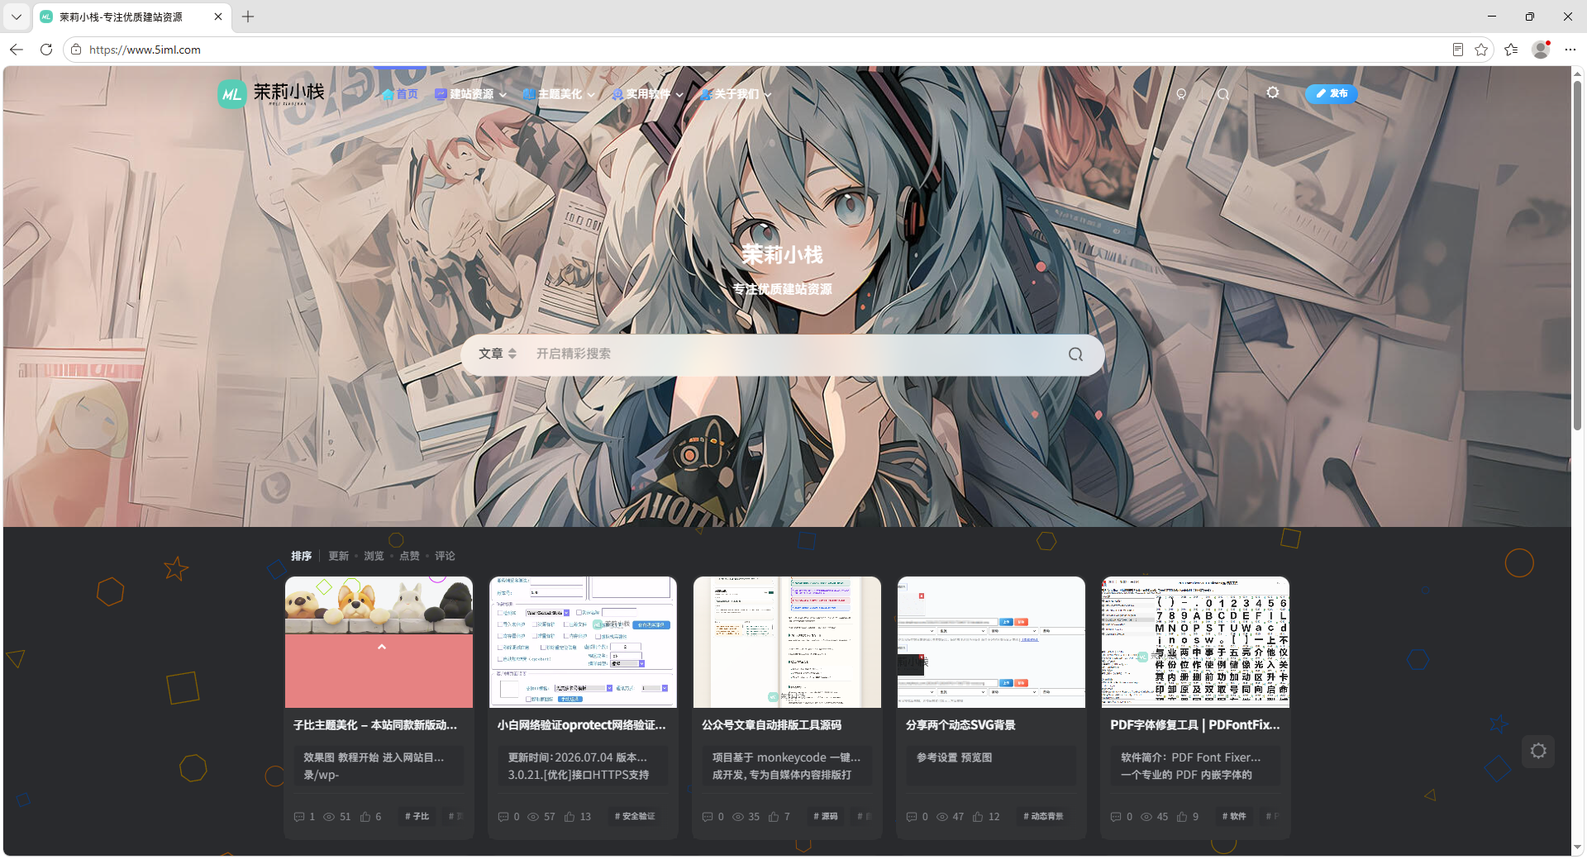This screenshot has width=1587, height=859.
Task: Click the browser back arrow
Action: (17, 50)
